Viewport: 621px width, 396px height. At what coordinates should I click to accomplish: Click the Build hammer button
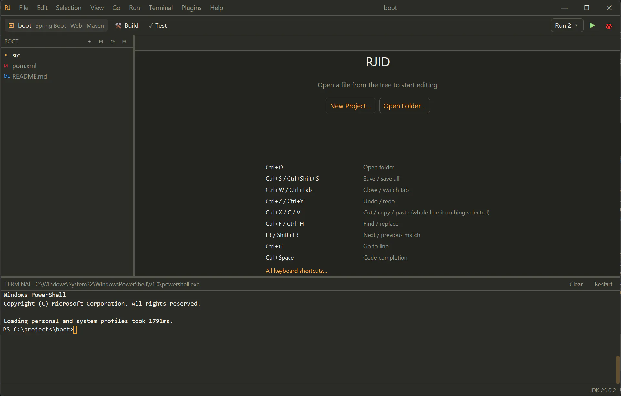[x=127, y=25]
